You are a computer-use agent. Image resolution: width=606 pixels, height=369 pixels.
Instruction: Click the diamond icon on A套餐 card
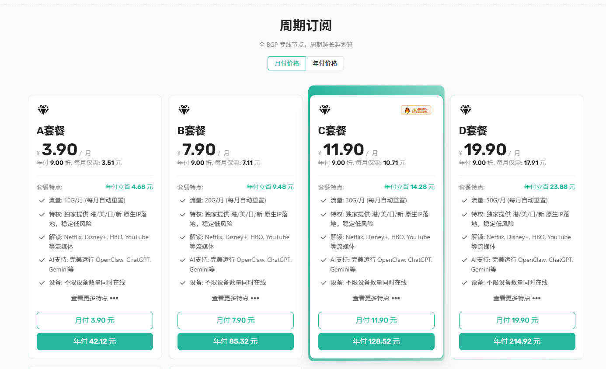click(x=43, y=110)
